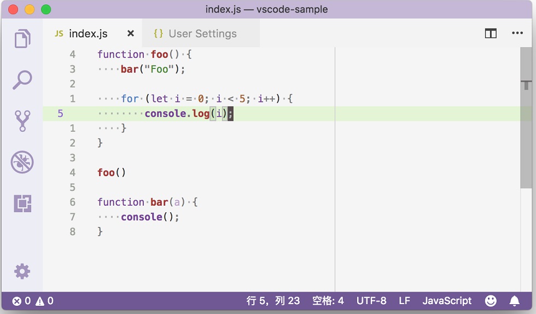The image size is (536, 314).
Task: Click the foo() call line
Action: pos(112,172)
